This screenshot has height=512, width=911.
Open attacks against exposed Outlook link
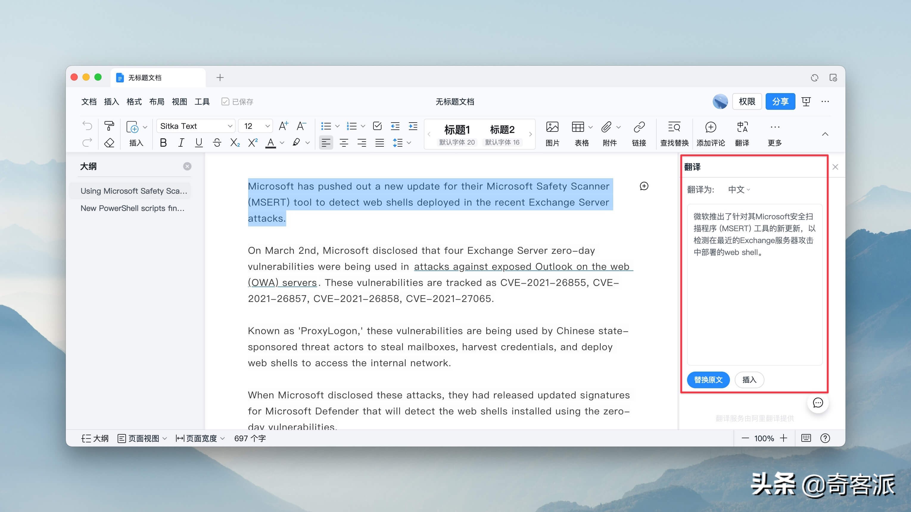coord(522,267)
